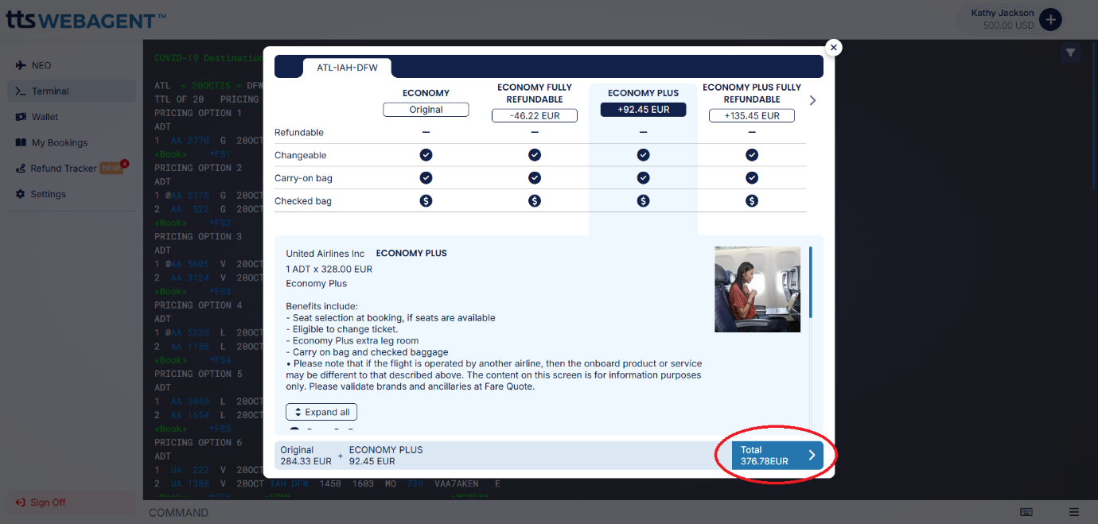1098x524 pixels.
Task: Click Expand all in fare details
Action: coord(321,412)
